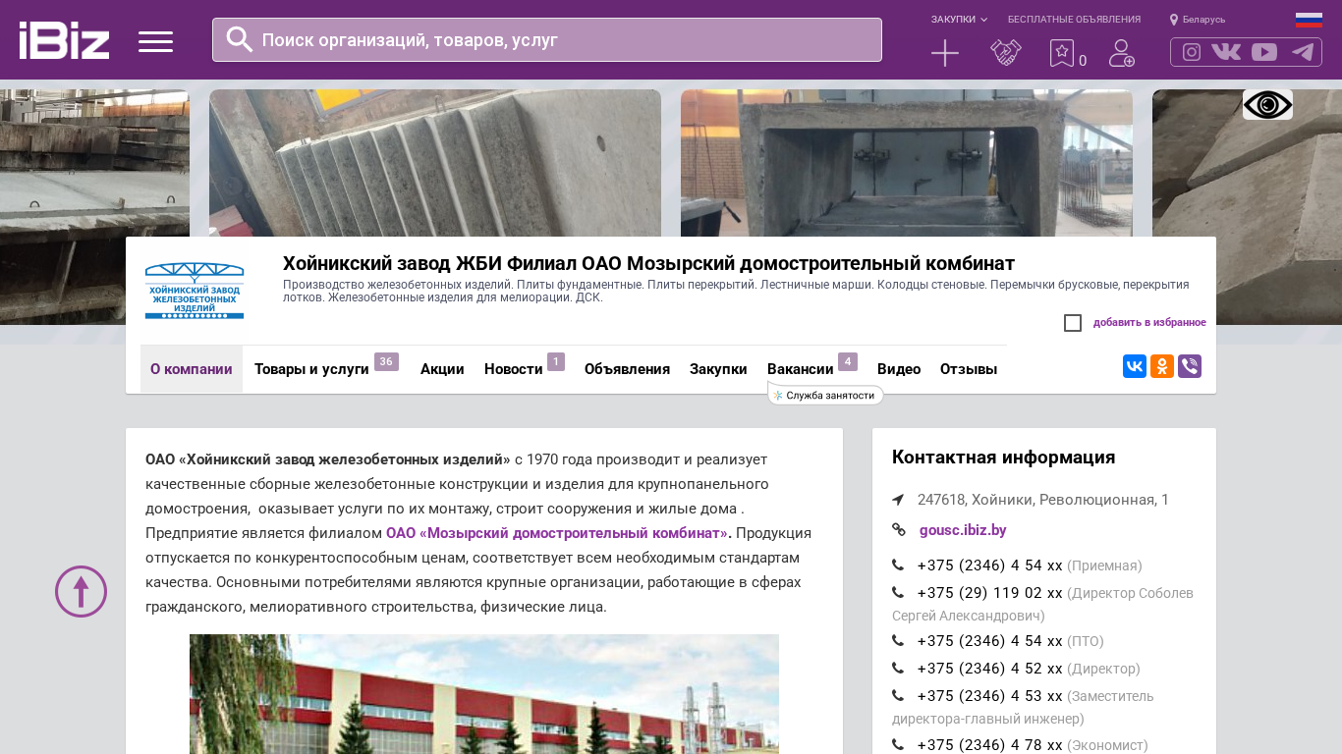
Task: Click the plus add icon in header
Action: 945,53
